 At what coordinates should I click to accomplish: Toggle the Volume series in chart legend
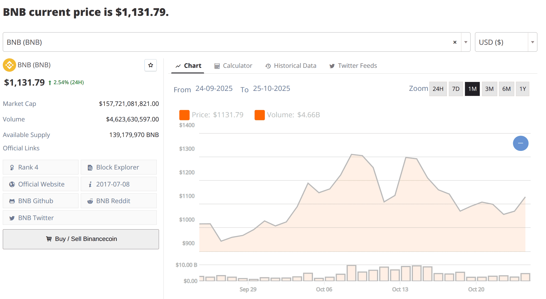point(287,115)
